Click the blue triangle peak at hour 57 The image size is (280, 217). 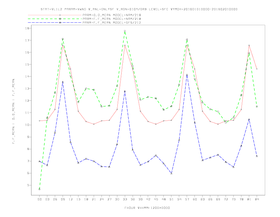pos(187,75)
